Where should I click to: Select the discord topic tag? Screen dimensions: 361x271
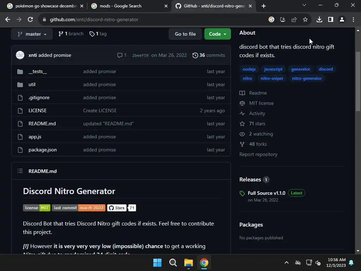click(x=326, y=69)
